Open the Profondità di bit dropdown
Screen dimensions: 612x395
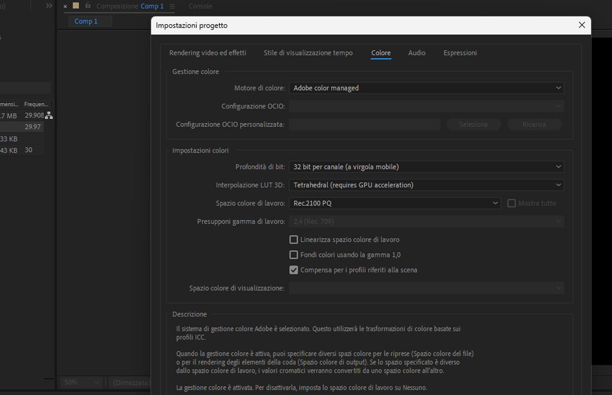pyautogui.click(x=426, y=167)
